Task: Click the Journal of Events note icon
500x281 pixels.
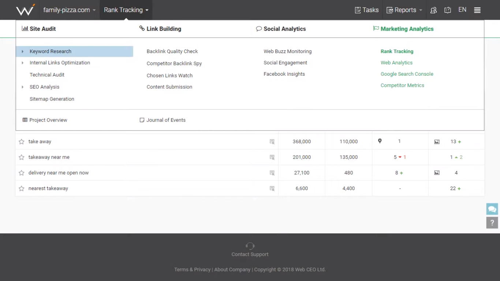Action: pyautogui.click(x=142, y=120)
